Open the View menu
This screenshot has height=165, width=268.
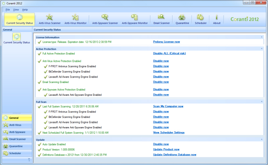[16, 10]
